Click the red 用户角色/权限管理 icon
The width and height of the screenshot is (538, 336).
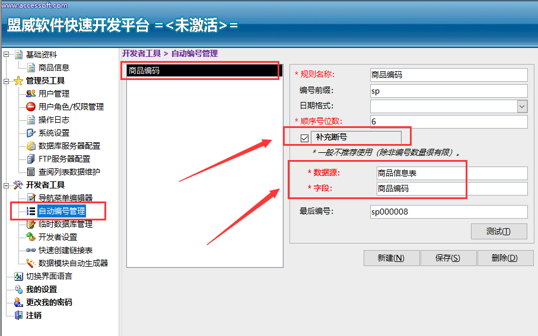(31, 107)
